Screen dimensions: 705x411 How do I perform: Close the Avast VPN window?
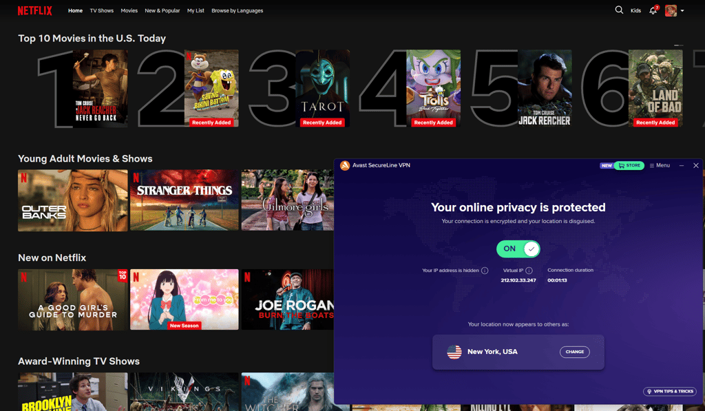696,165
